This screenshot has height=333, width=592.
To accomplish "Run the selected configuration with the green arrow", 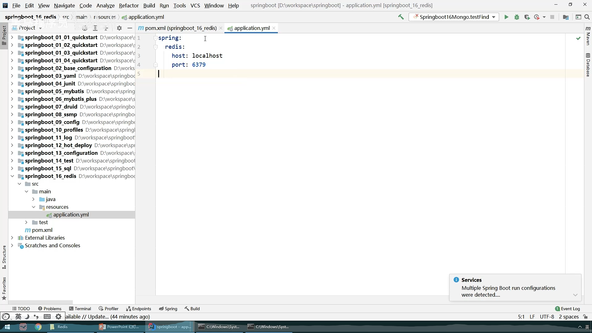I will coord(506,17).
